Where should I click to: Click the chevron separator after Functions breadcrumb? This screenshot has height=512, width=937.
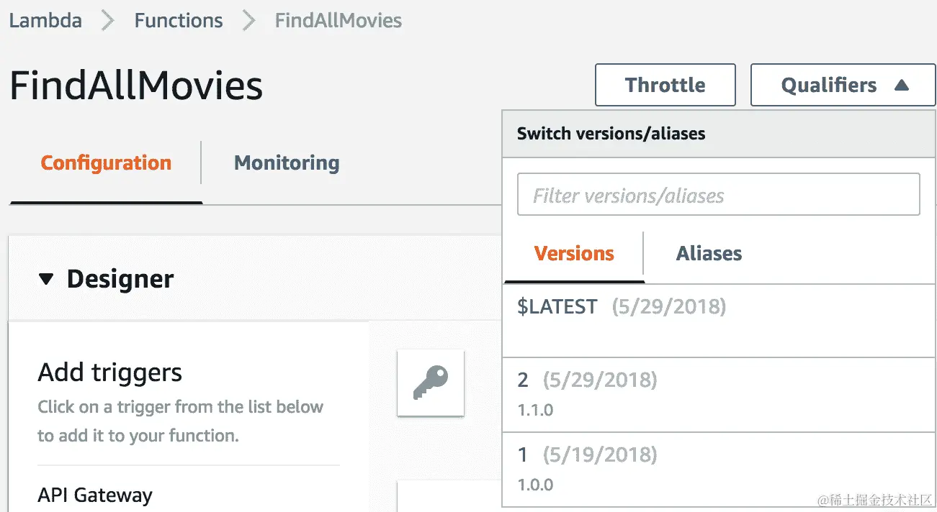tap(249, 20)
